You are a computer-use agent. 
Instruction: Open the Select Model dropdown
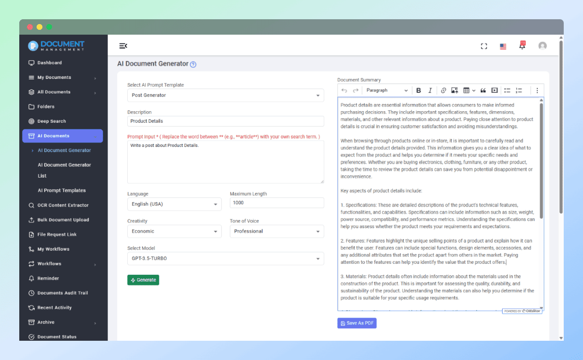coord(225,258)
